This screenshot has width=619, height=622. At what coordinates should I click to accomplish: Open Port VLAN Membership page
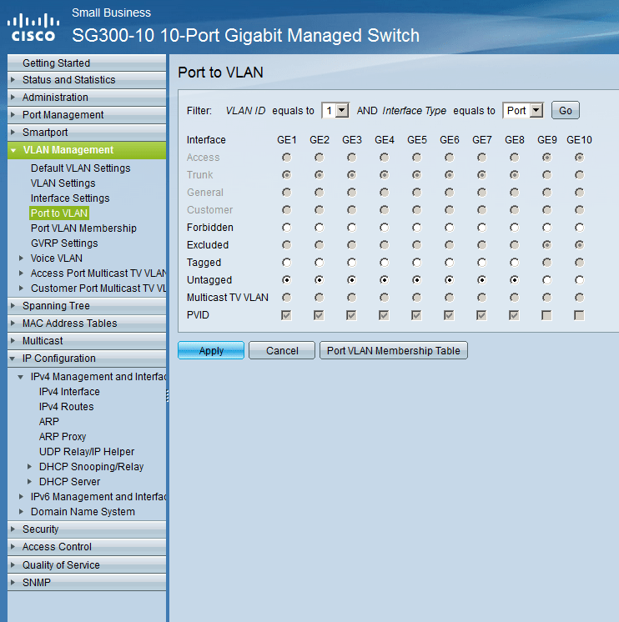pos(83,228)
